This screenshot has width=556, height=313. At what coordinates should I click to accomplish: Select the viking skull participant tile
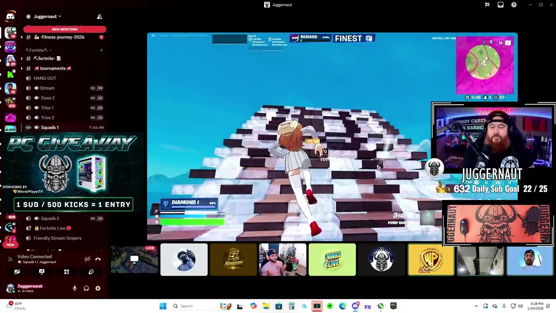click(x=381, y=260)
